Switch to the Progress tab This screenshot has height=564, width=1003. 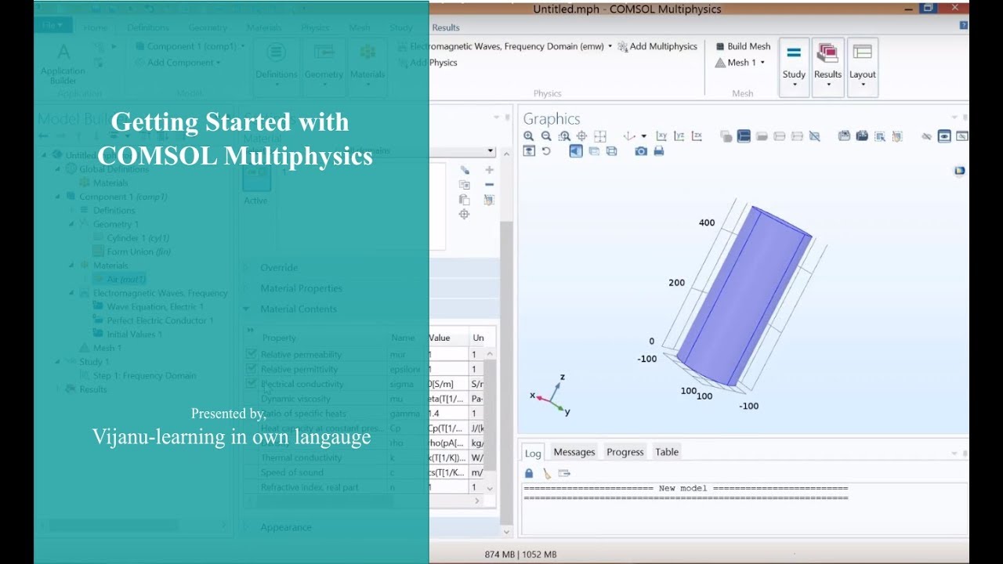[x=625, y=452]
